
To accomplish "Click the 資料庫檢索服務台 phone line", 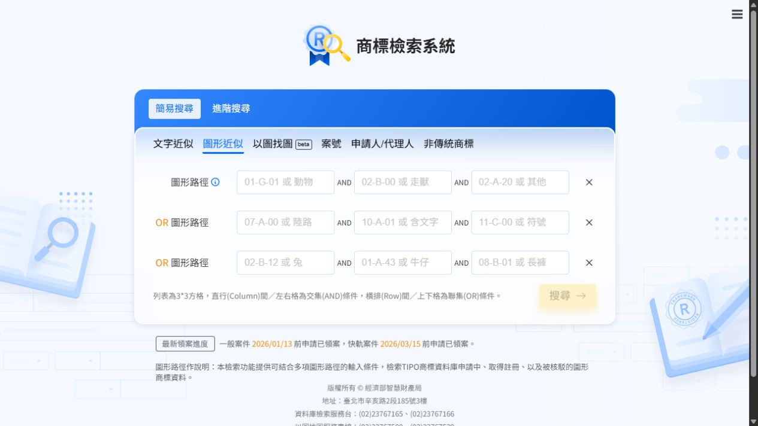I will tap(375, 414).
